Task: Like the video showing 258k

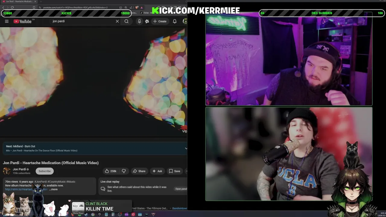Action: [x=110, y=171]
